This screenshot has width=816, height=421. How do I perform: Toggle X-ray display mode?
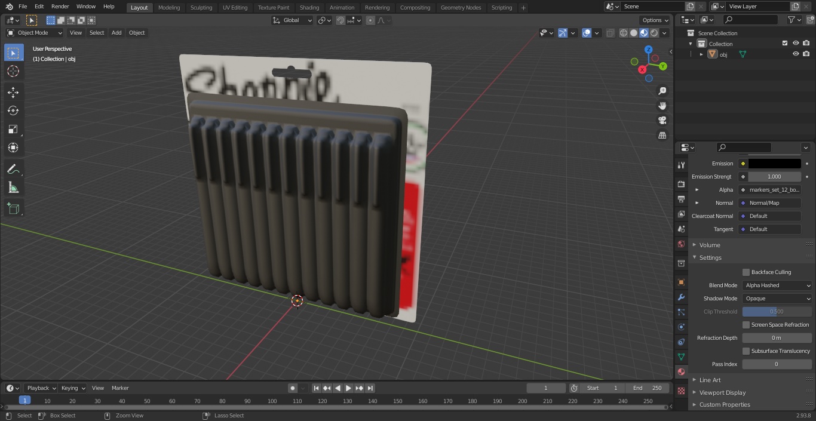(610, 33)
